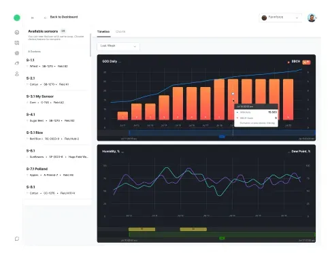Click the GDD chart tooltip popup
The image size is (332, 257).
click(256, 116)
